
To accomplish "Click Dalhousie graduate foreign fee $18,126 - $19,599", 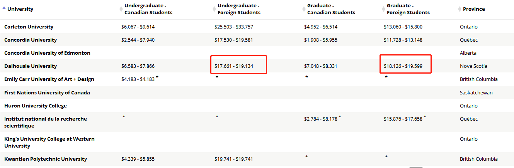I will 403,66.
